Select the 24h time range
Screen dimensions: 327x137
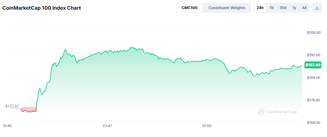[x=260, y=8]
